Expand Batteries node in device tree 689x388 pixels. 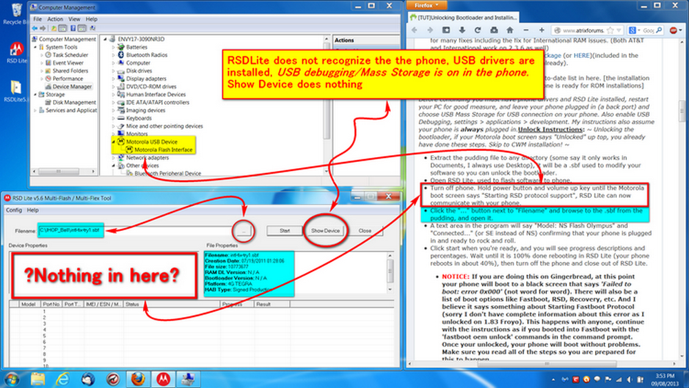click(x=114, y=47)
